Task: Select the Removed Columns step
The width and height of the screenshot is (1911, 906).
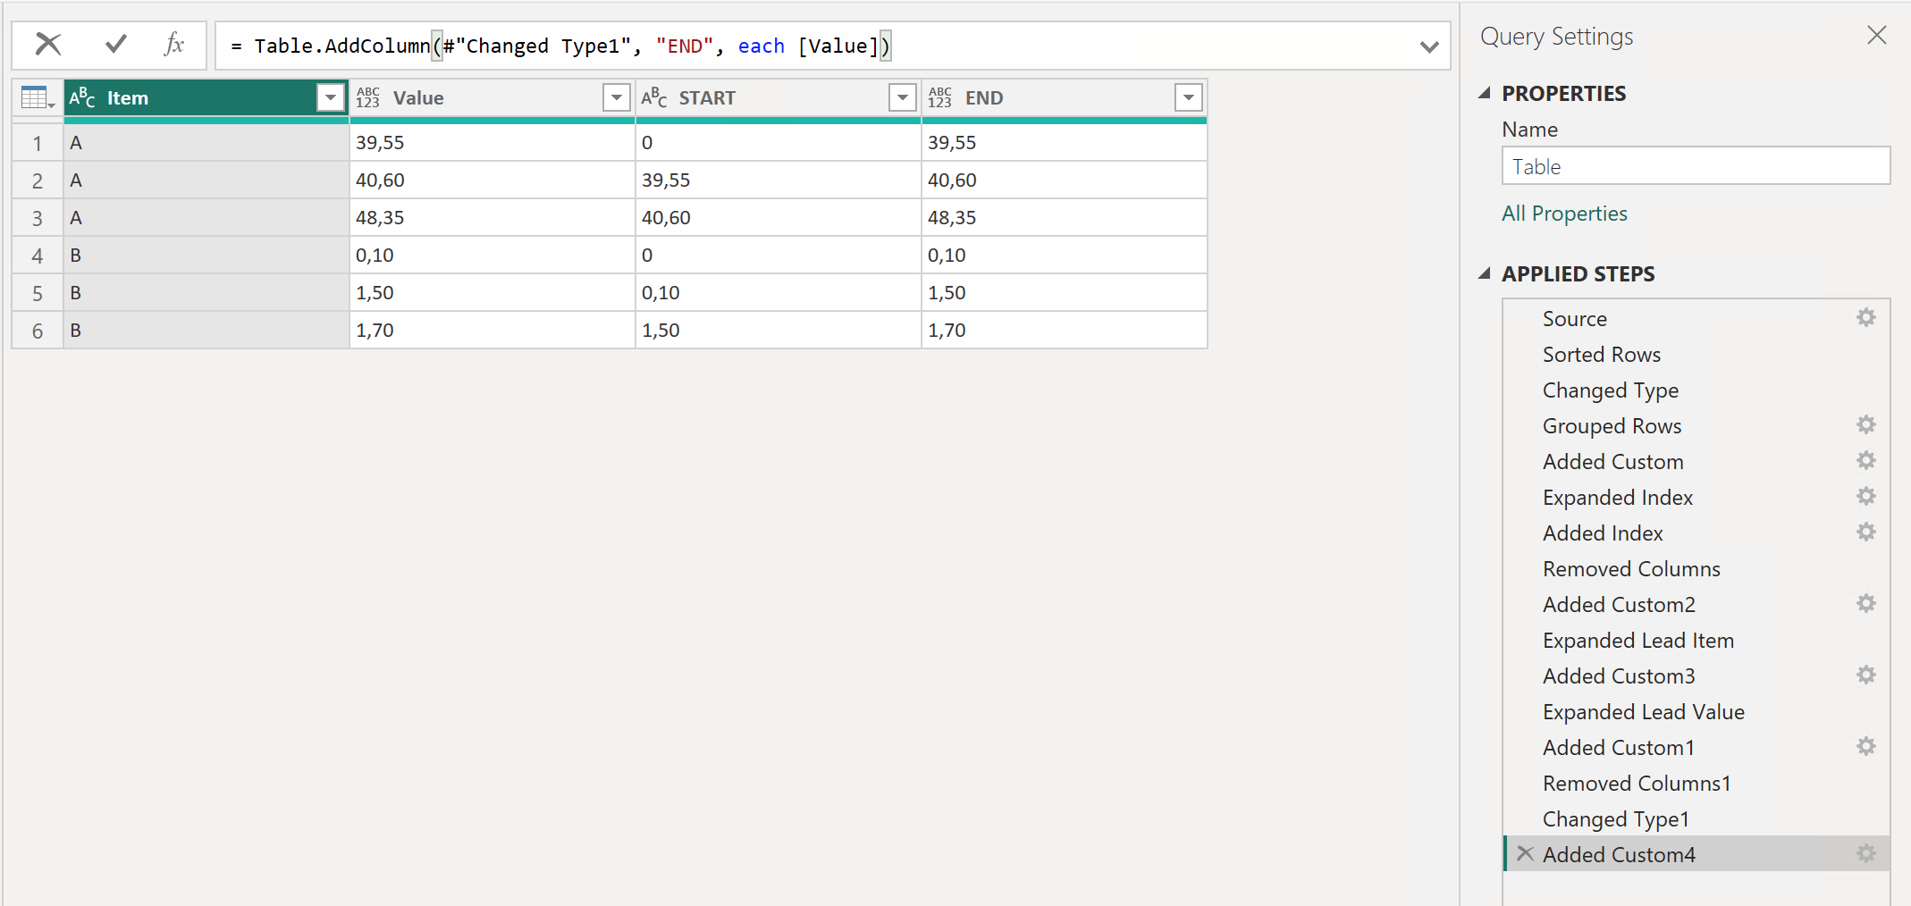Action: coord(1631,569)
